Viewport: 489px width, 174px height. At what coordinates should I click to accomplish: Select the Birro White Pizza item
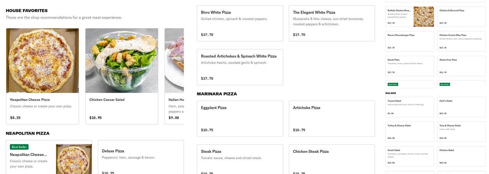click(240, 23)
